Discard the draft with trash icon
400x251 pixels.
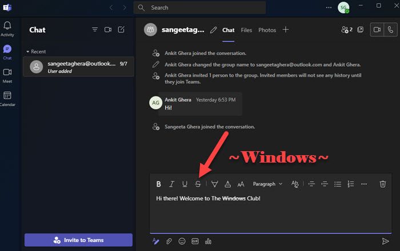pyautogui.click(x=382, y=184)
